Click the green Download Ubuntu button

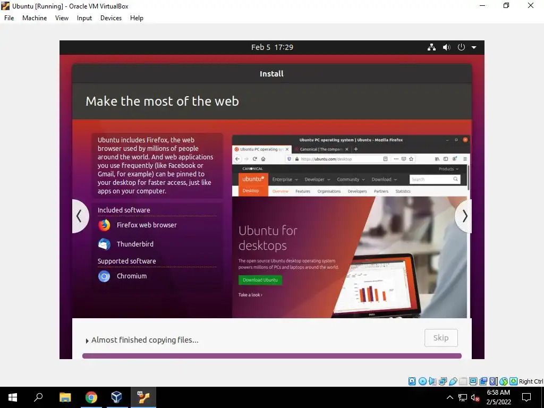pos(260,280)
